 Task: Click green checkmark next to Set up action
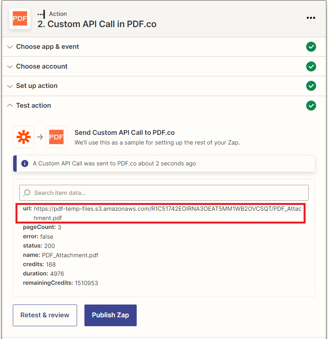311,86
